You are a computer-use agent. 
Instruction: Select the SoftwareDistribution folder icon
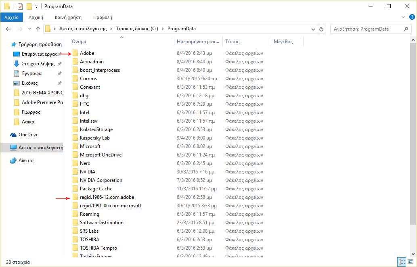click(75, 223)
